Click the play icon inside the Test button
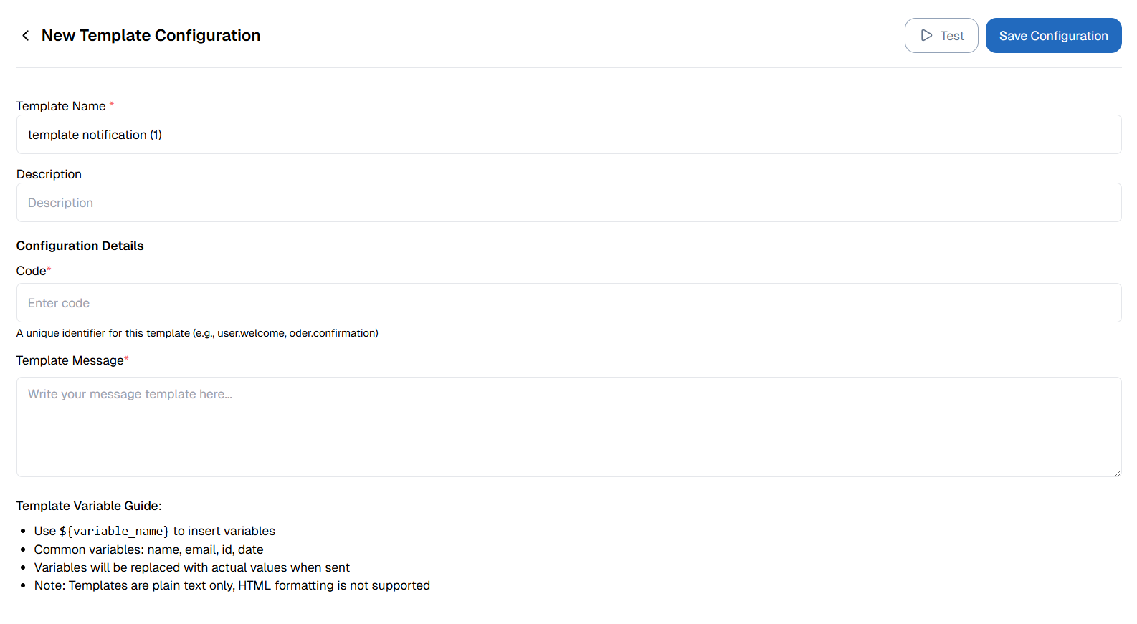 pos(927,35)
